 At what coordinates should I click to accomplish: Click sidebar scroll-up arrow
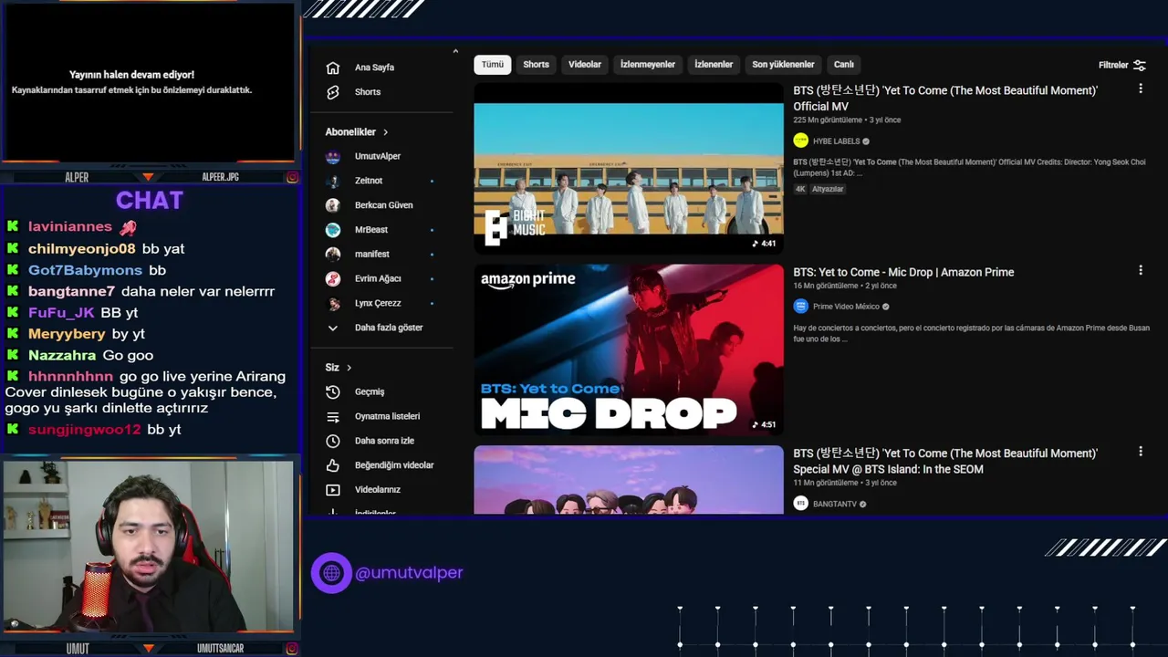coord(455,51)
